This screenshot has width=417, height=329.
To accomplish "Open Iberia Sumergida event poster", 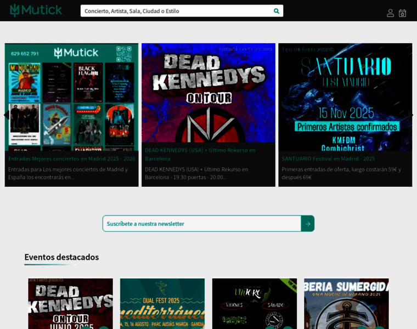I will tap(347, 304).
